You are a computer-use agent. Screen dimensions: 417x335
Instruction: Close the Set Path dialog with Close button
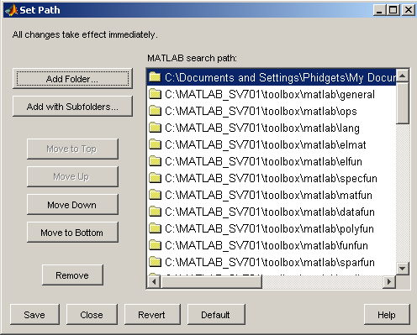(x=92, y=315)
